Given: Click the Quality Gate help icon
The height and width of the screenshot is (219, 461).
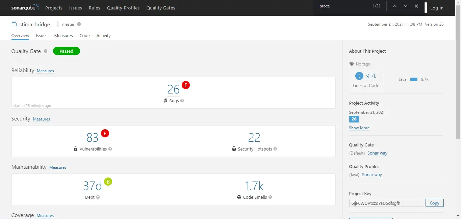Looking at the screenshot, I should (46, 51).
